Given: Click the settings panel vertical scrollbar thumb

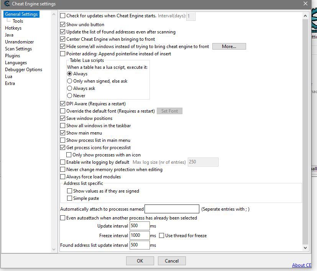Looking at the screenshot, I should [305, 132].
